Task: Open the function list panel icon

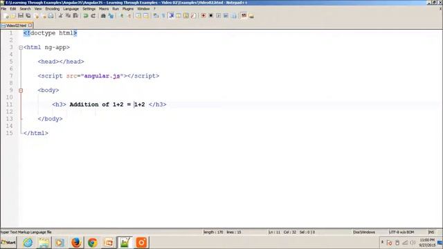Action: (x=193, y=16)
